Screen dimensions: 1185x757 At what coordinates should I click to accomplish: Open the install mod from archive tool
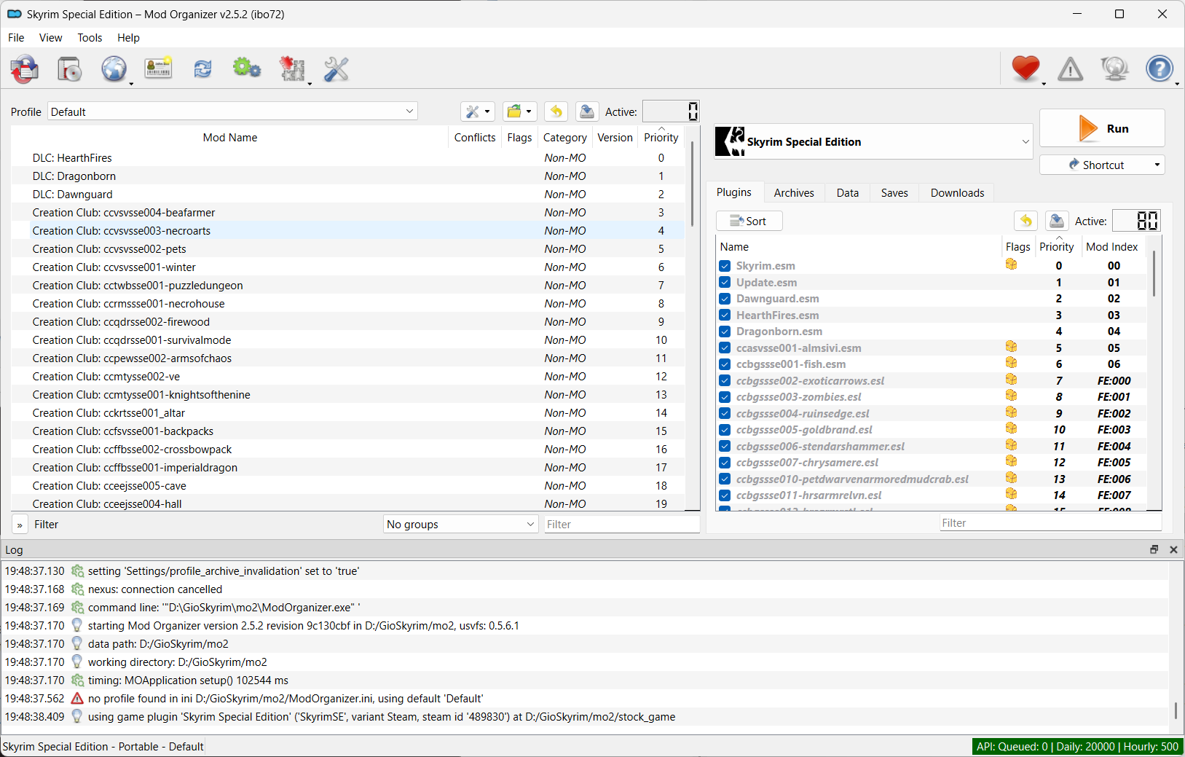[x=69, y=69]
